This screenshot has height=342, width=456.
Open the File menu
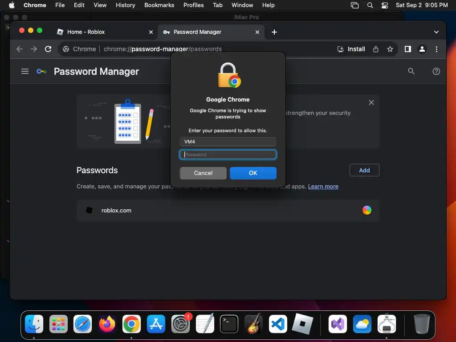60,5
